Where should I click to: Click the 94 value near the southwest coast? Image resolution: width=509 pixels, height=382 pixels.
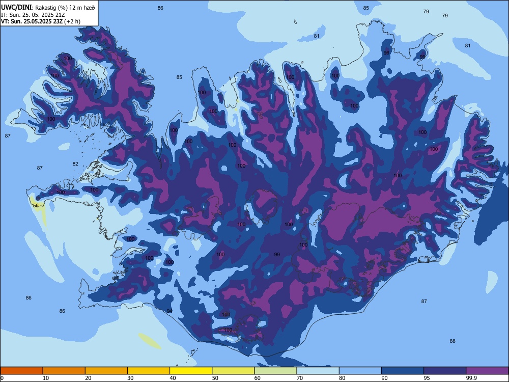click(x=169, y=311)
